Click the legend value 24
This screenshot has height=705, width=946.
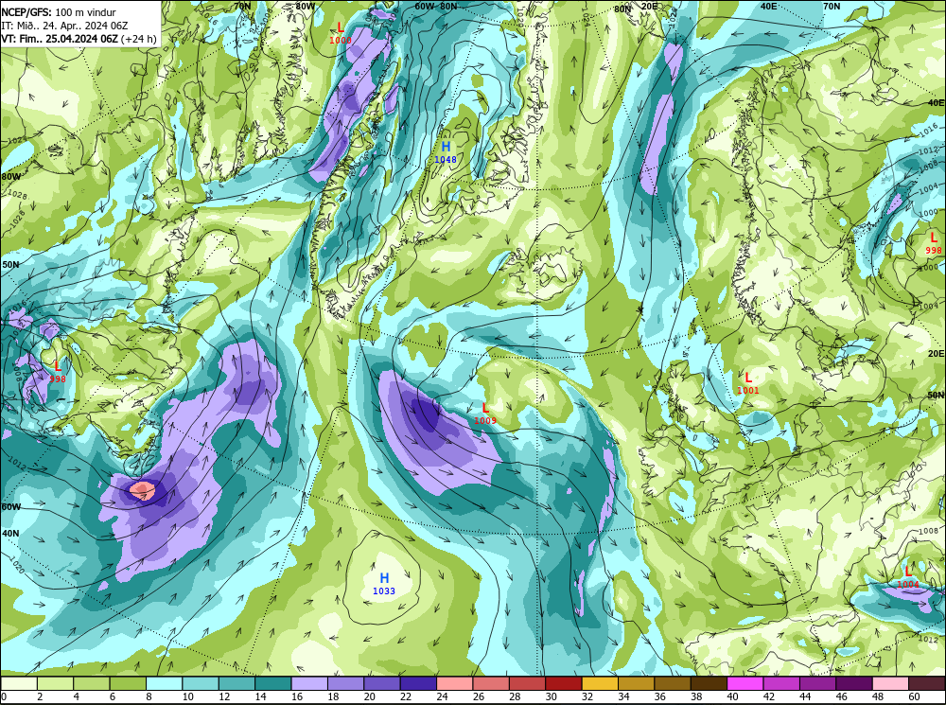(x=442, y=697)
